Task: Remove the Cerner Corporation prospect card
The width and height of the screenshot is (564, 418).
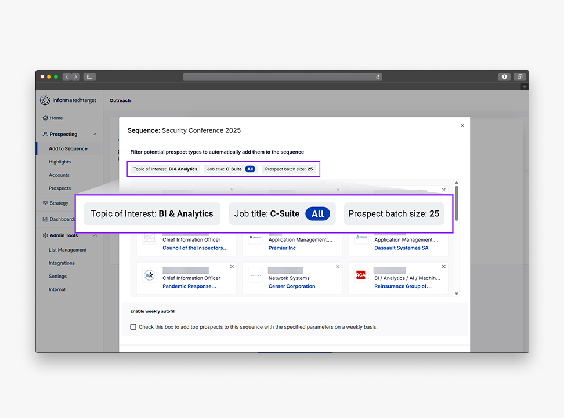Action: [x=338, y=267]
